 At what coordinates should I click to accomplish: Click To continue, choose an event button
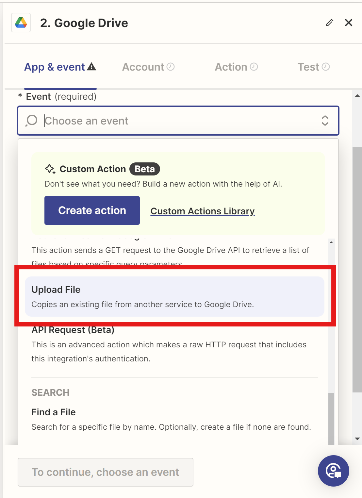[106, 472]
